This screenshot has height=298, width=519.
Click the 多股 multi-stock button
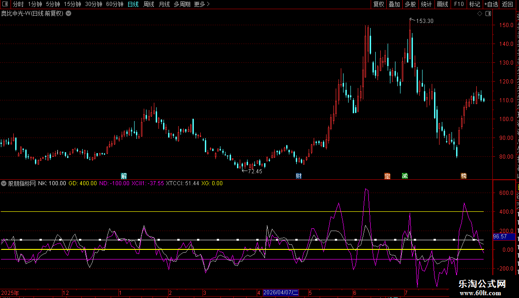410,4
